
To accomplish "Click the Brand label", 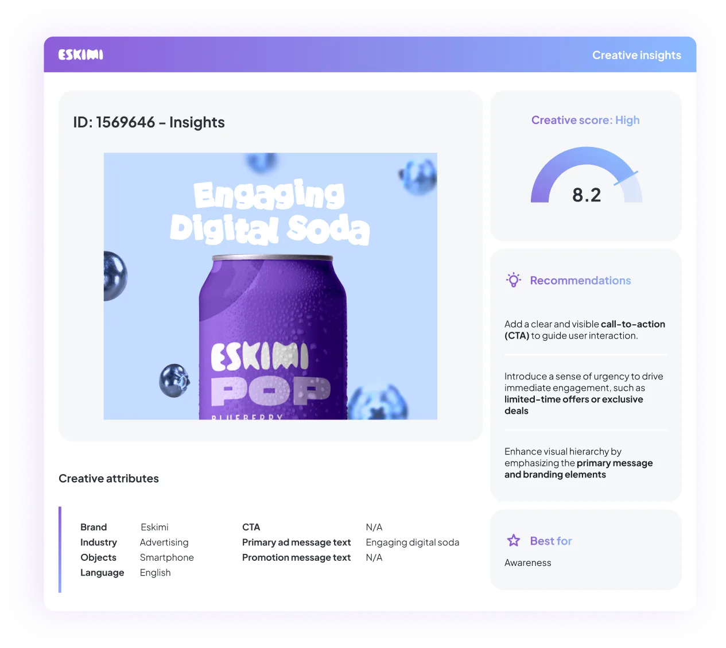I will [x=94, y=527].
